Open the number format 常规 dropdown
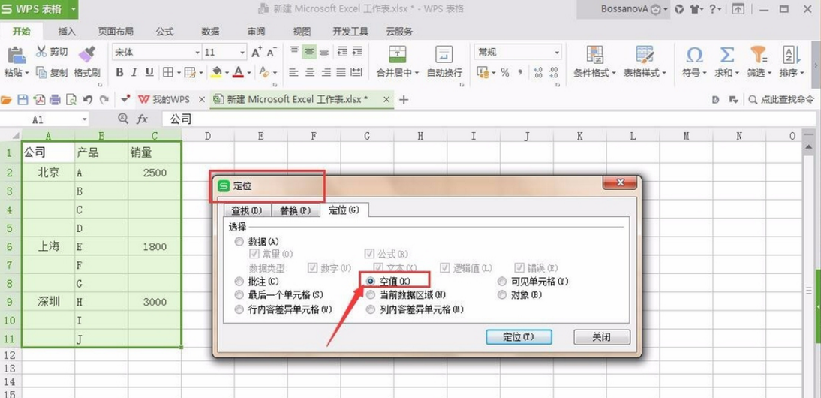821x398 pixels. [x=557, y=53]
